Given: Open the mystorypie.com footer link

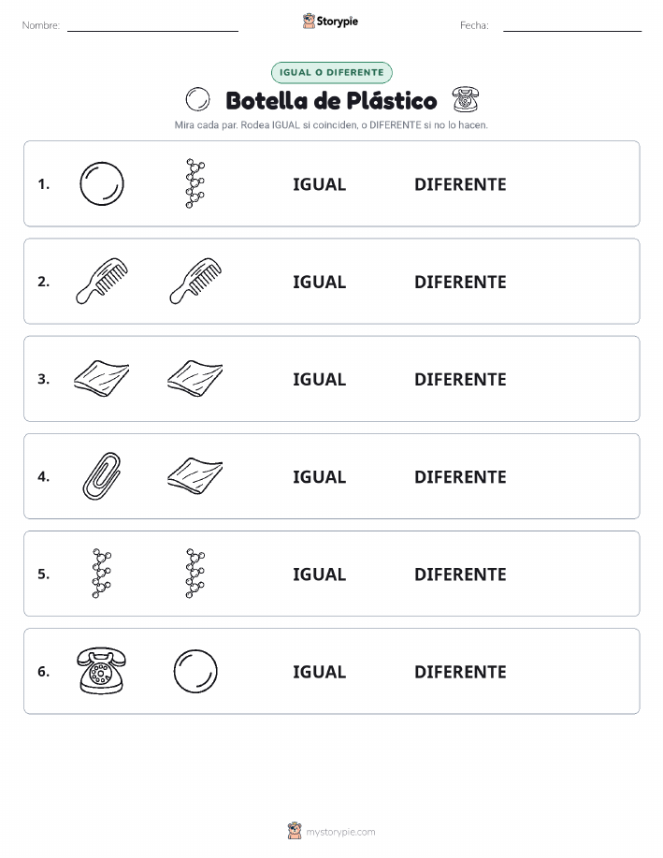Looking at the screenshot, I should pyautogui.click(x=331, y=831).
